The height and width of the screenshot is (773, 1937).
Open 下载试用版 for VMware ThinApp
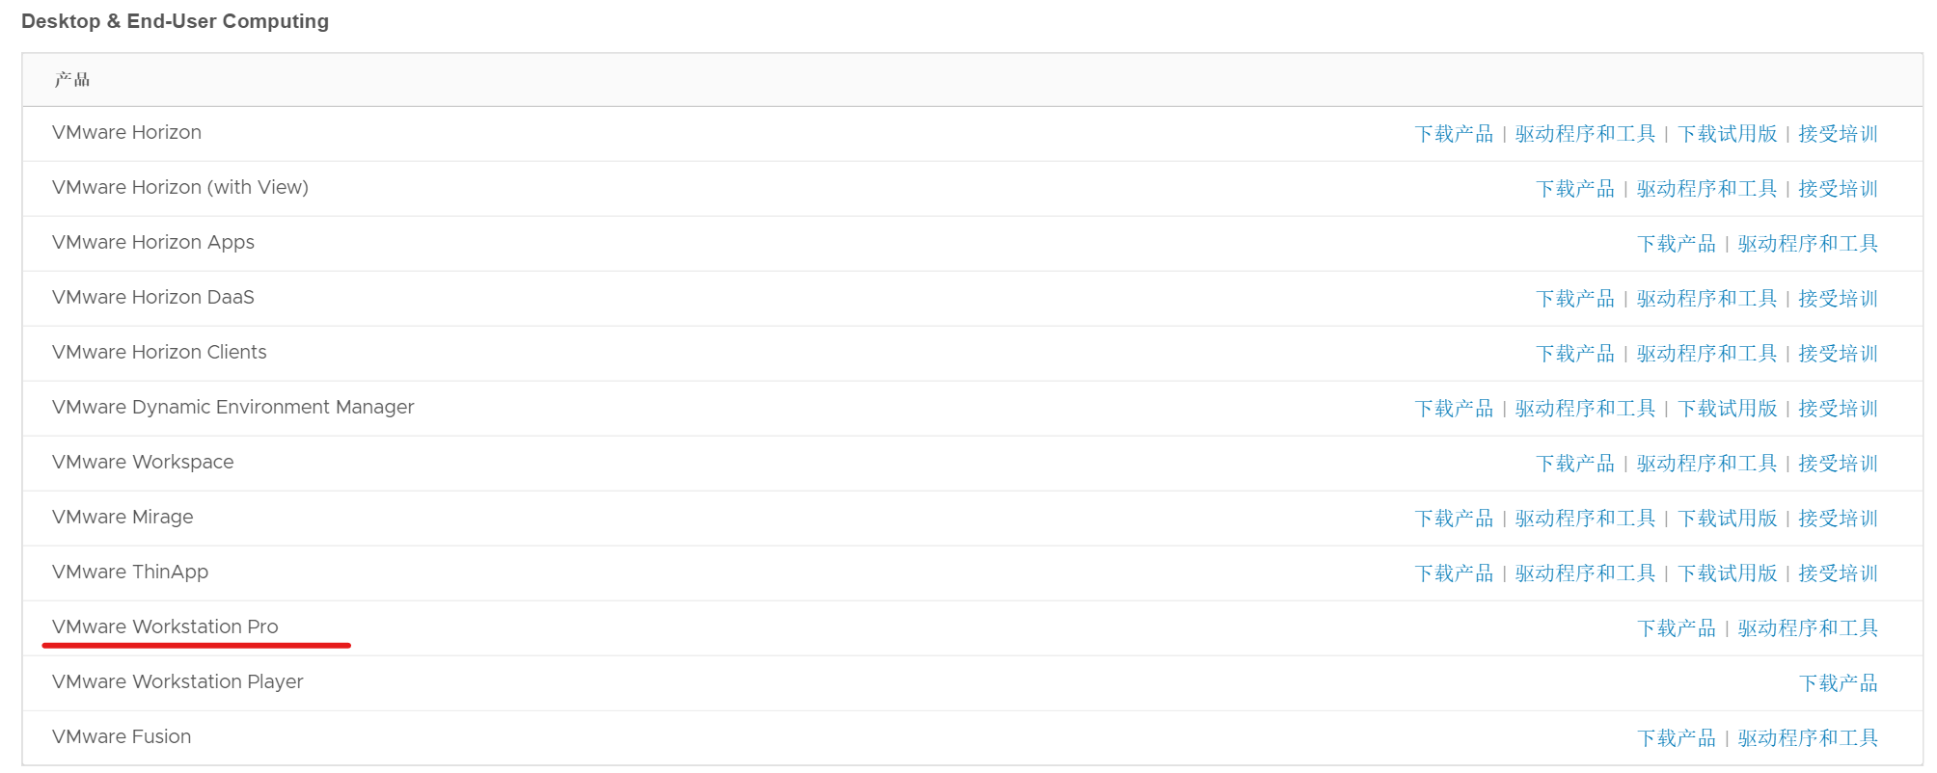tap(1729, 573)
